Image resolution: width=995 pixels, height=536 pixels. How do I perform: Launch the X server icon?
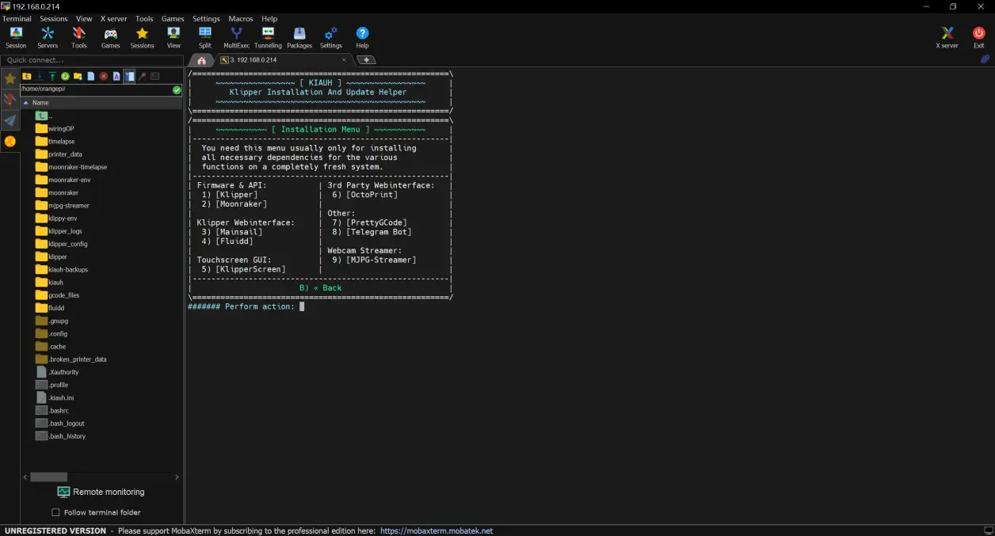[947, 37]
